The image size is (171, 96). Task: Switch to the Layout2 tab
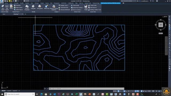point(15,91)
